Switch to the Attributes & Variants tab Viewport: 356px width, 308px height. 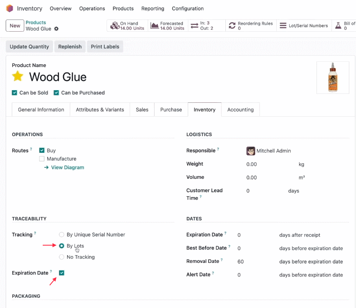100,110
